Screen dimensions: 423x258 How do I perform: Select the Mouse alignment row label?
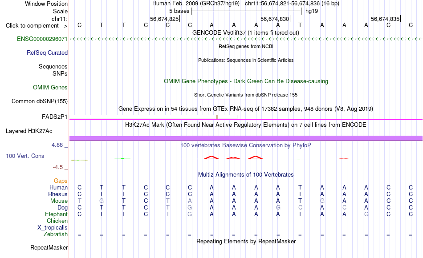(x=59, y=201)
